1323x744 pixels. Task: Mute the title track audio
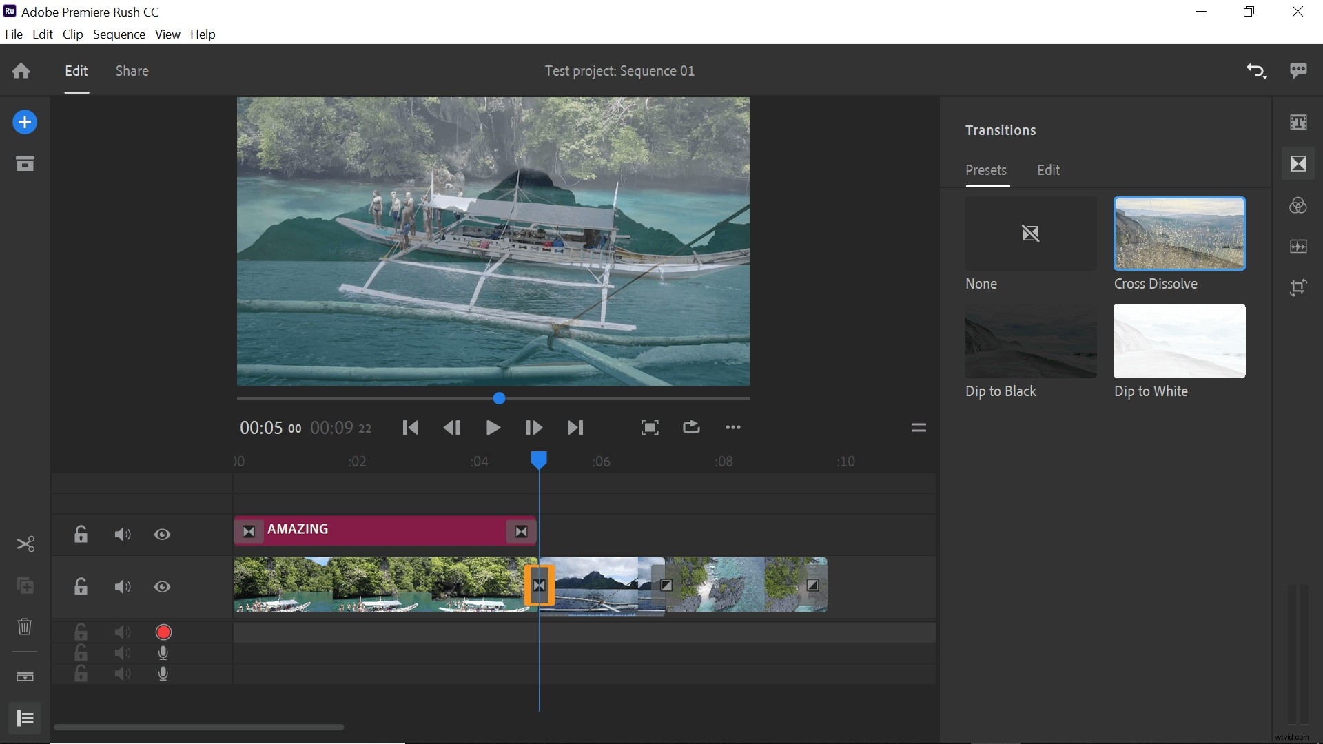[x=123, y=535]
